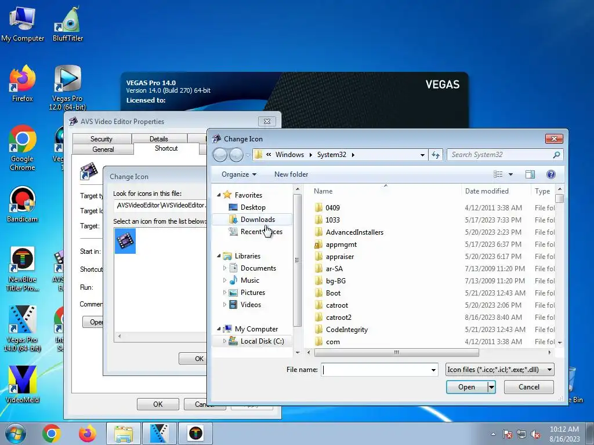This screenshot has width=594, height=445.
Task: Launch the Firefox desktop shortcut
Action: (x=23, y=83)
